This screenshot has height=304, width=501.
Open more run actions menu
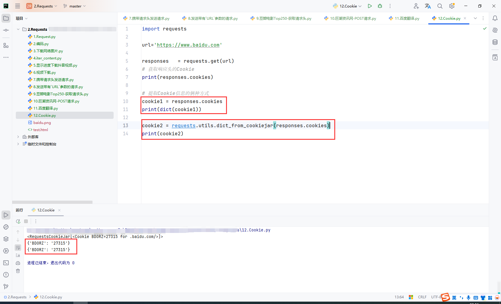tap(390, 6)
